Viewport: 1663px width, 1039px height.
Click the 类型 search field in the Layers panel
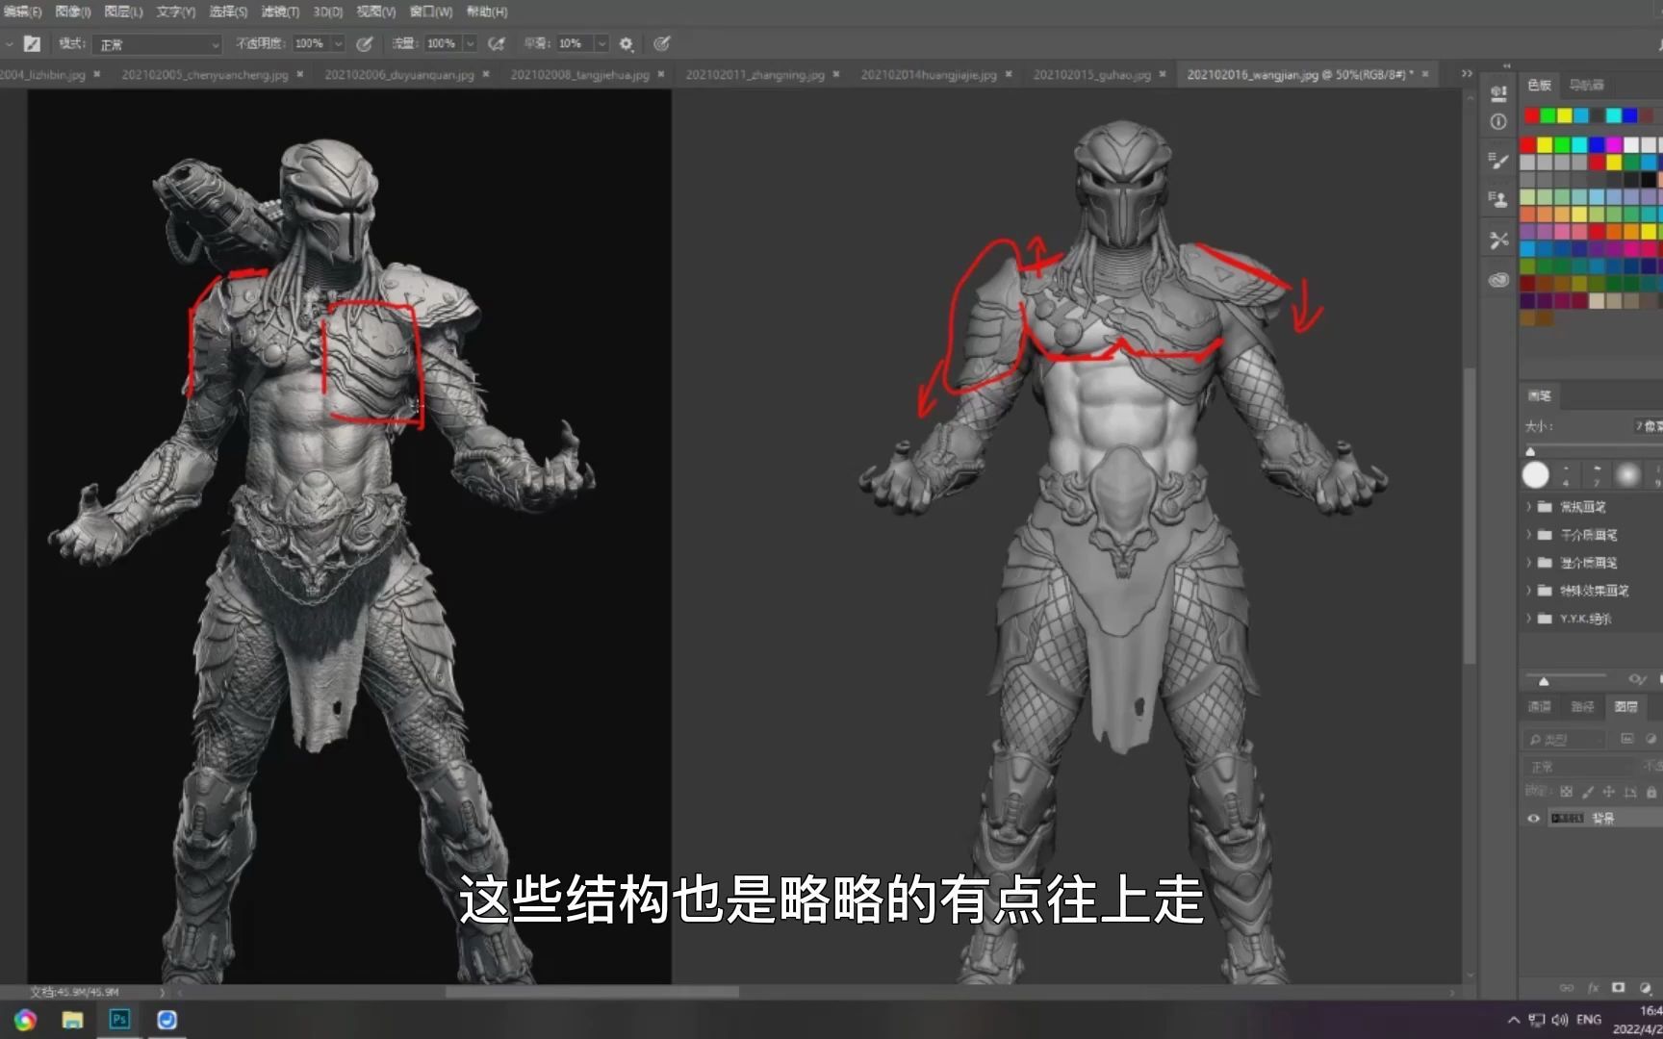pos(1554,739)
